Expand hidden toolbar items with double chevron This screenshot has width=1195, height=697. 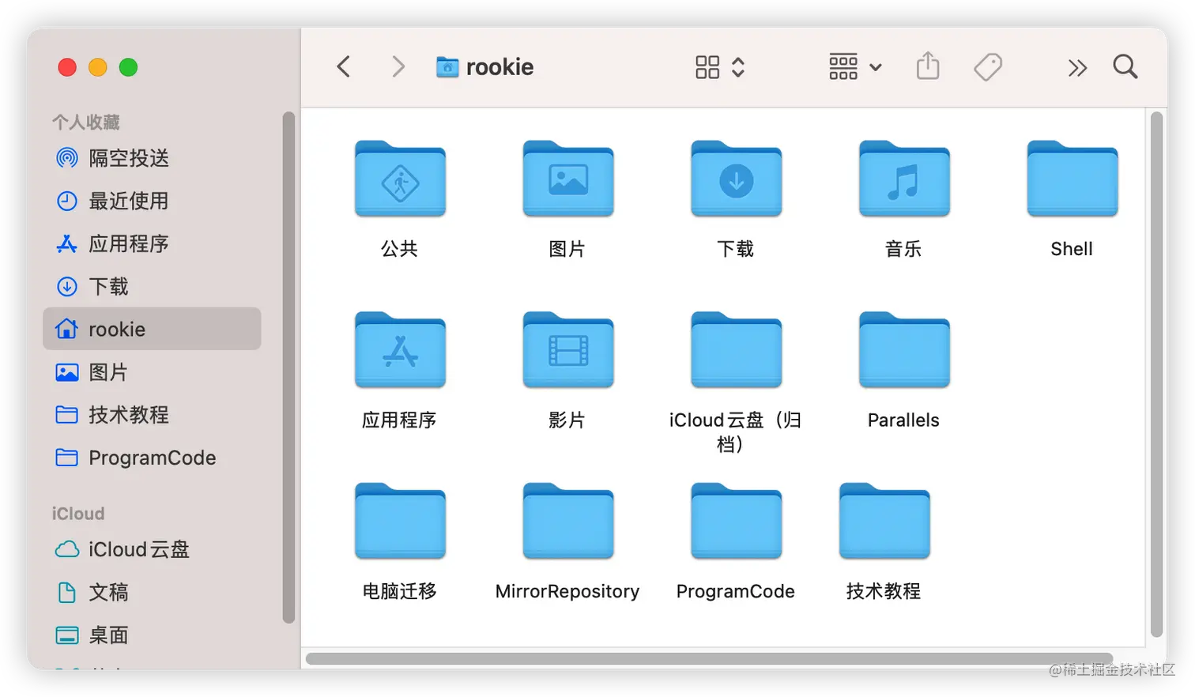[x=1077, y=68]
